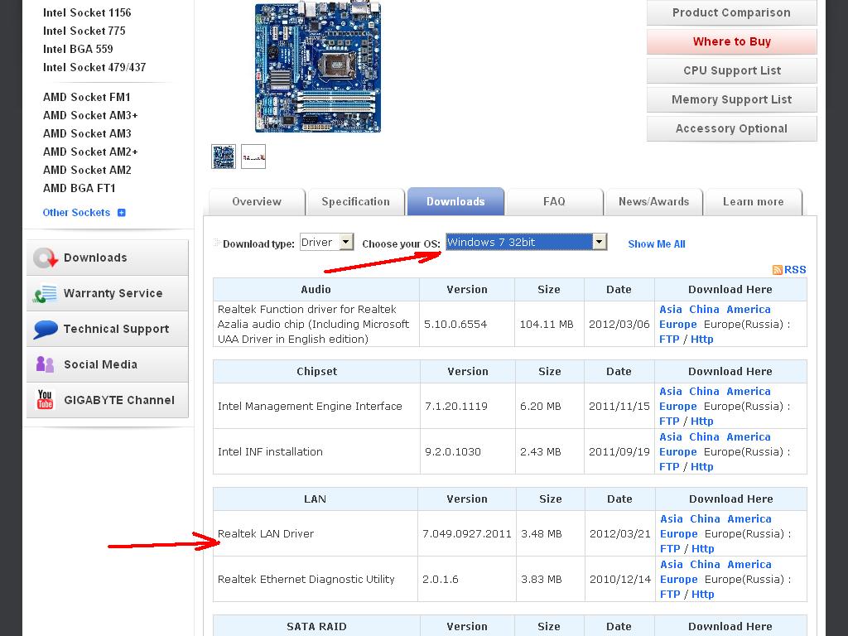Open the Choose your OS dropdown
The width and height of the screenshot is (848, 636).
coord(526,243)
